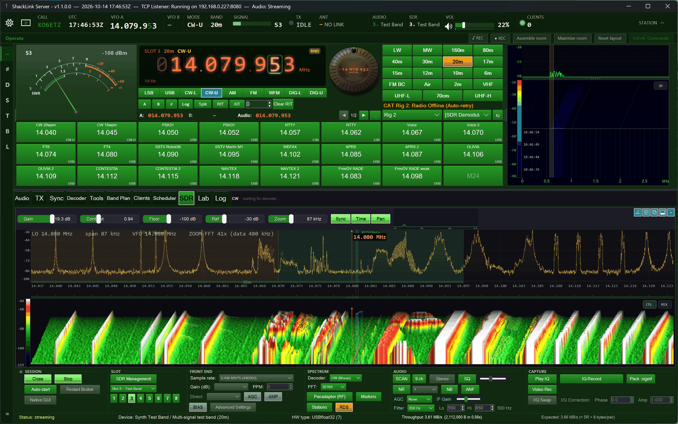The height and width of the screenshot is (424, 678).
Task: Open the Decoder tab
Action: 77,198
